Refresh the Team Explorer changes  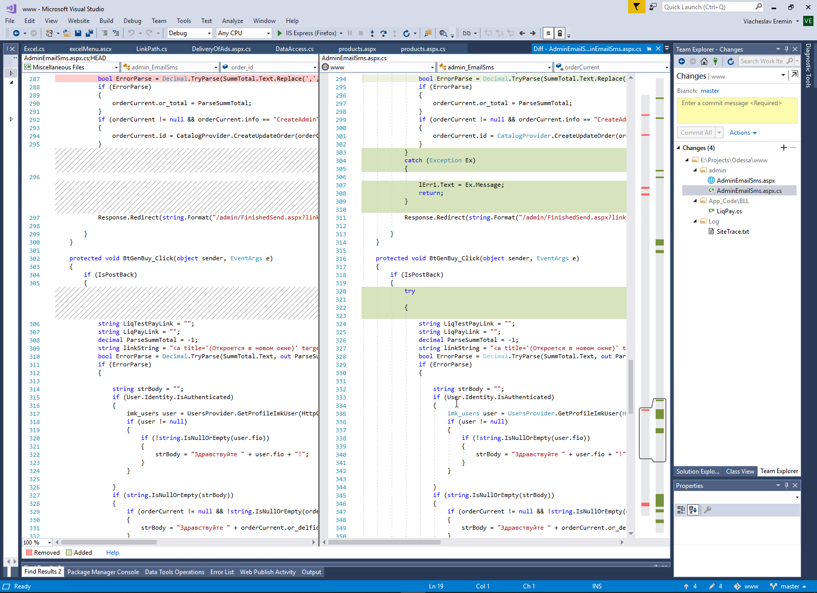(x=731, y=61)
